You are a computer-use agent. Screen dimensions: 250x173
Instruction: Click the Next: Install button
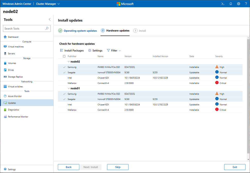click(x=91, y=167)
